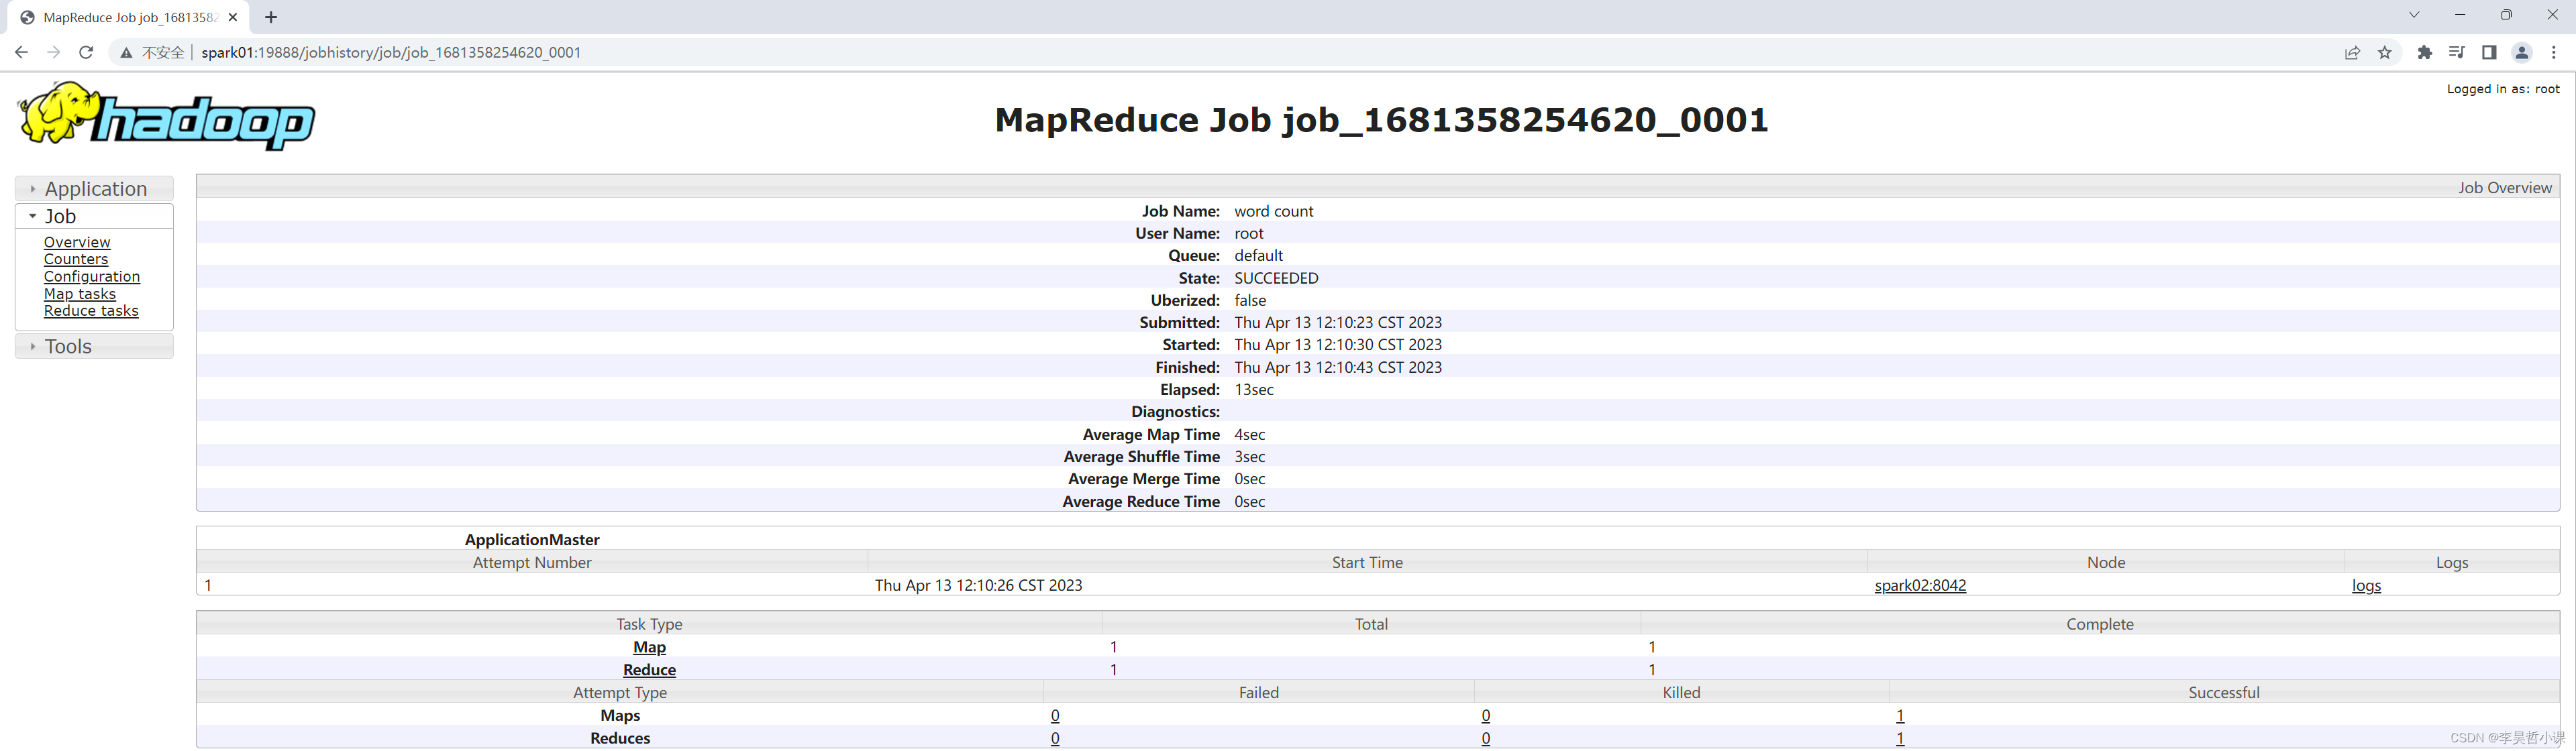
Task: Open the ApplicationMaster logs link
Action: point(2366,585)
